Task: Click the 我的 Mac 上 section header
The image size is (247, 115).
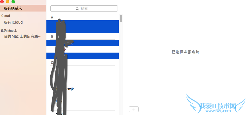Action: pyautogui.click(x=9, y=31)
